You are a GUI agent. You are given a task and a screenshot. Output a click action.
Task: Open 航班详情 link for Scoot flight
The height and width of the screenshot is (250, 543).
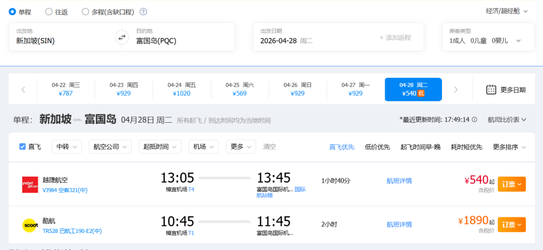tap(399, 224)
